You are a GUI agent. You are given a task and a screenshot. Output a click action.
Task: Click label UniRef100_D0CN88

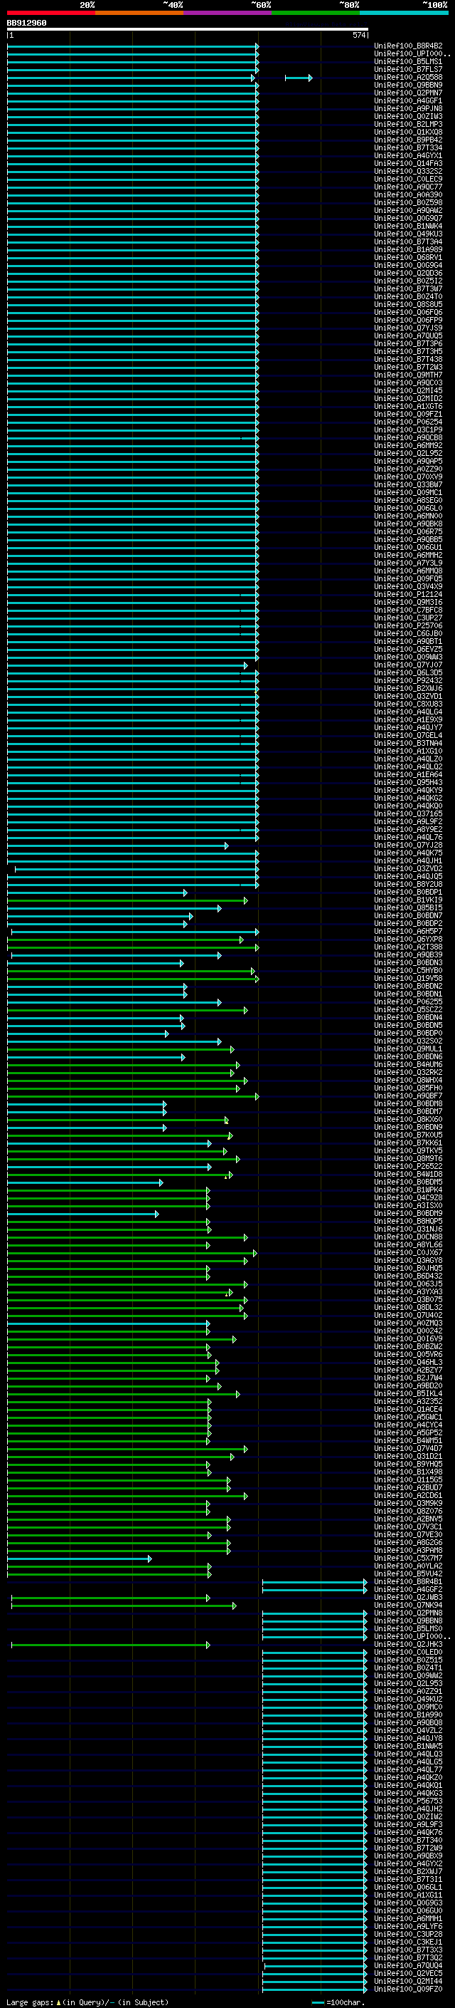(408, 1237)
